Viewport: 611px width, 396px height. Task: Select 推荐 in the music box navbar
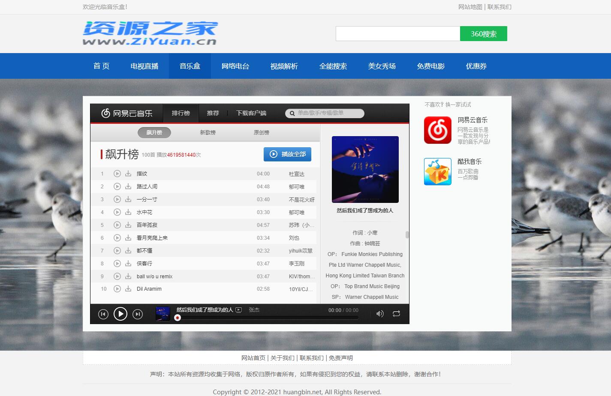[213, 113]
